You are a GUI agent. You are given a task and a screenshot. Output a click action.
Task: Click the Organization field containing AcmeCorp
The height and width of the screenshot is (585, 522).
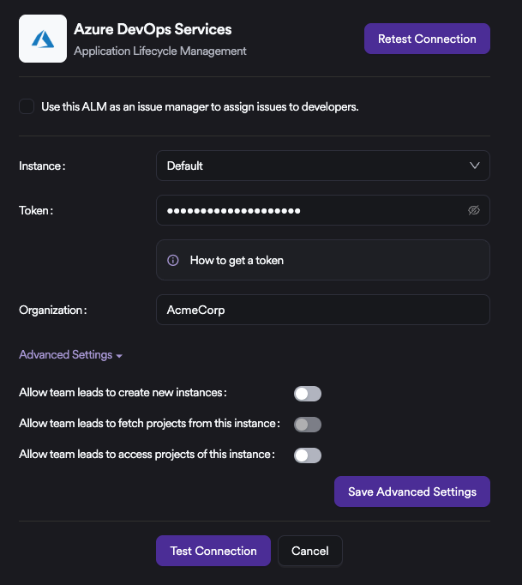pyautogui.click(x=323, y=310)
